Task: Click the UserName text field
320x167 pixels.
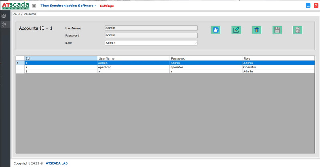Action: [x=151, y=28]
